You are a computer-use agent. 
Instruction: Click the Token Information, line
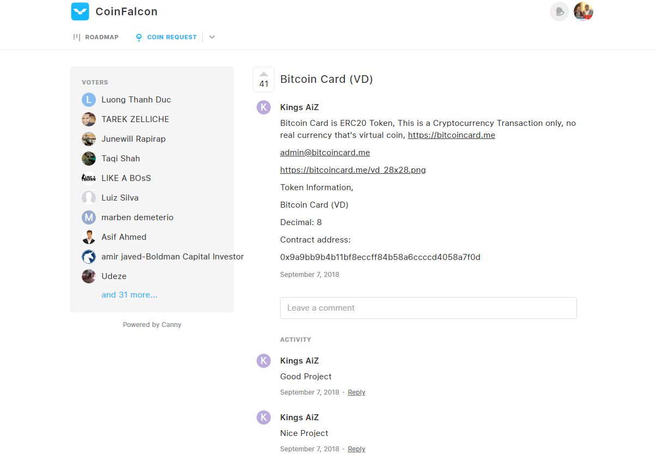(317, 187)
